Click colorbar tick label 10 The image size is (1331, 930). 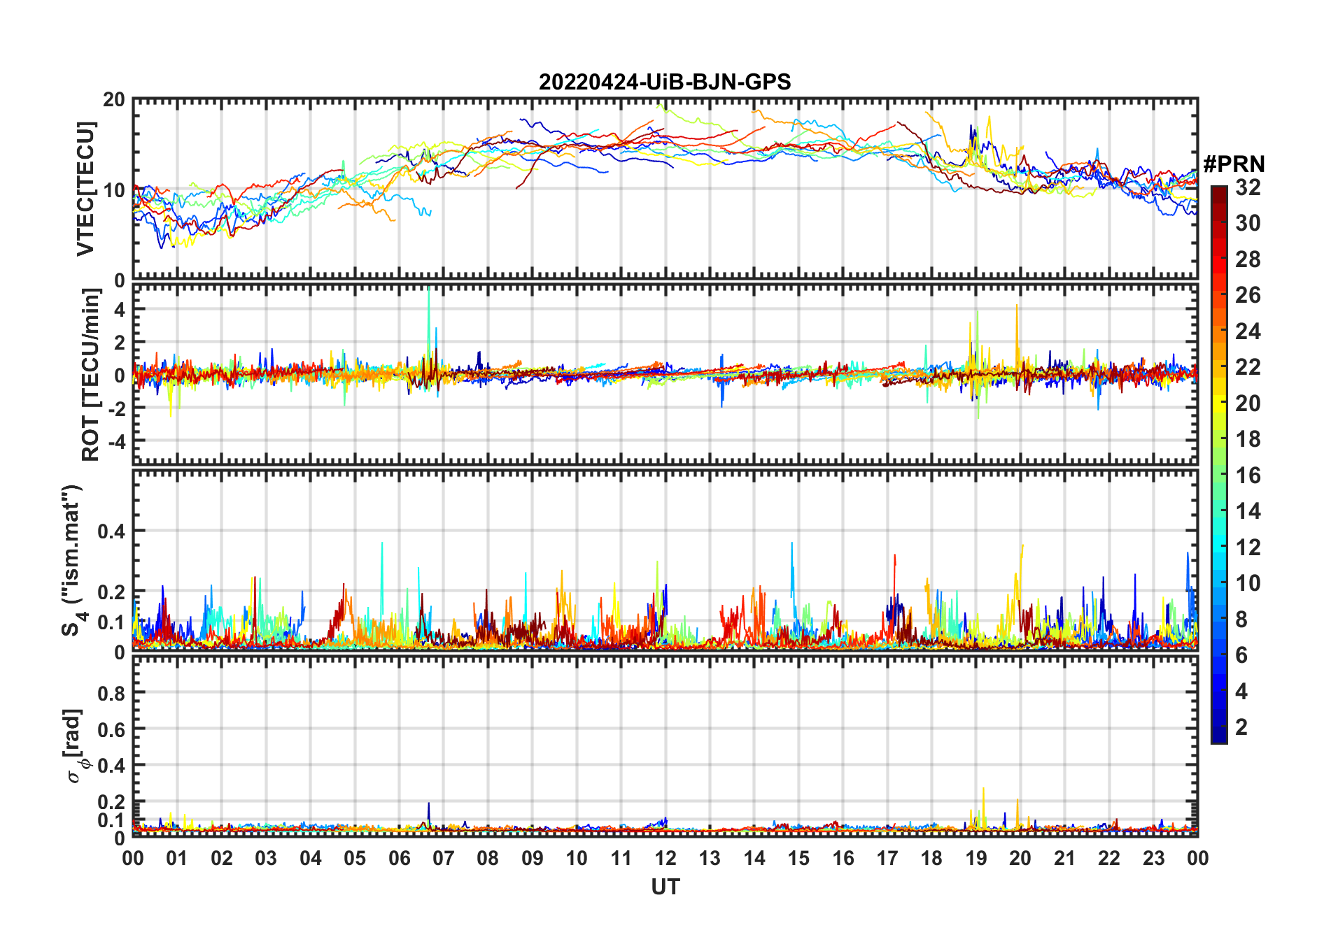1248,583
